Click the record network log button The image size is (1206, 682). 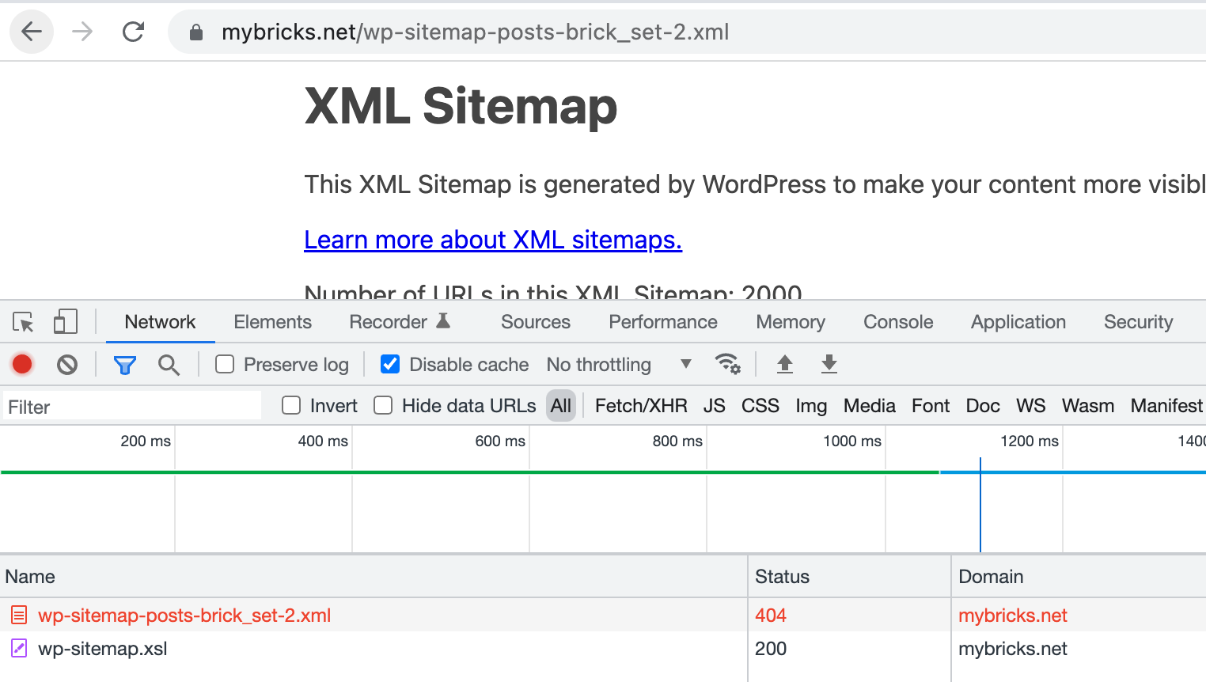point(21,364)
